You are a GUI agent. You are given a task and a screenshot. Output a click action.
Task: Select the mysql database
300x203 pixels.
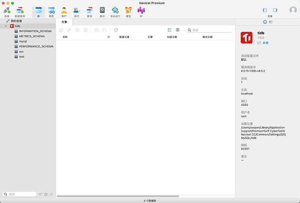(23, 41)
